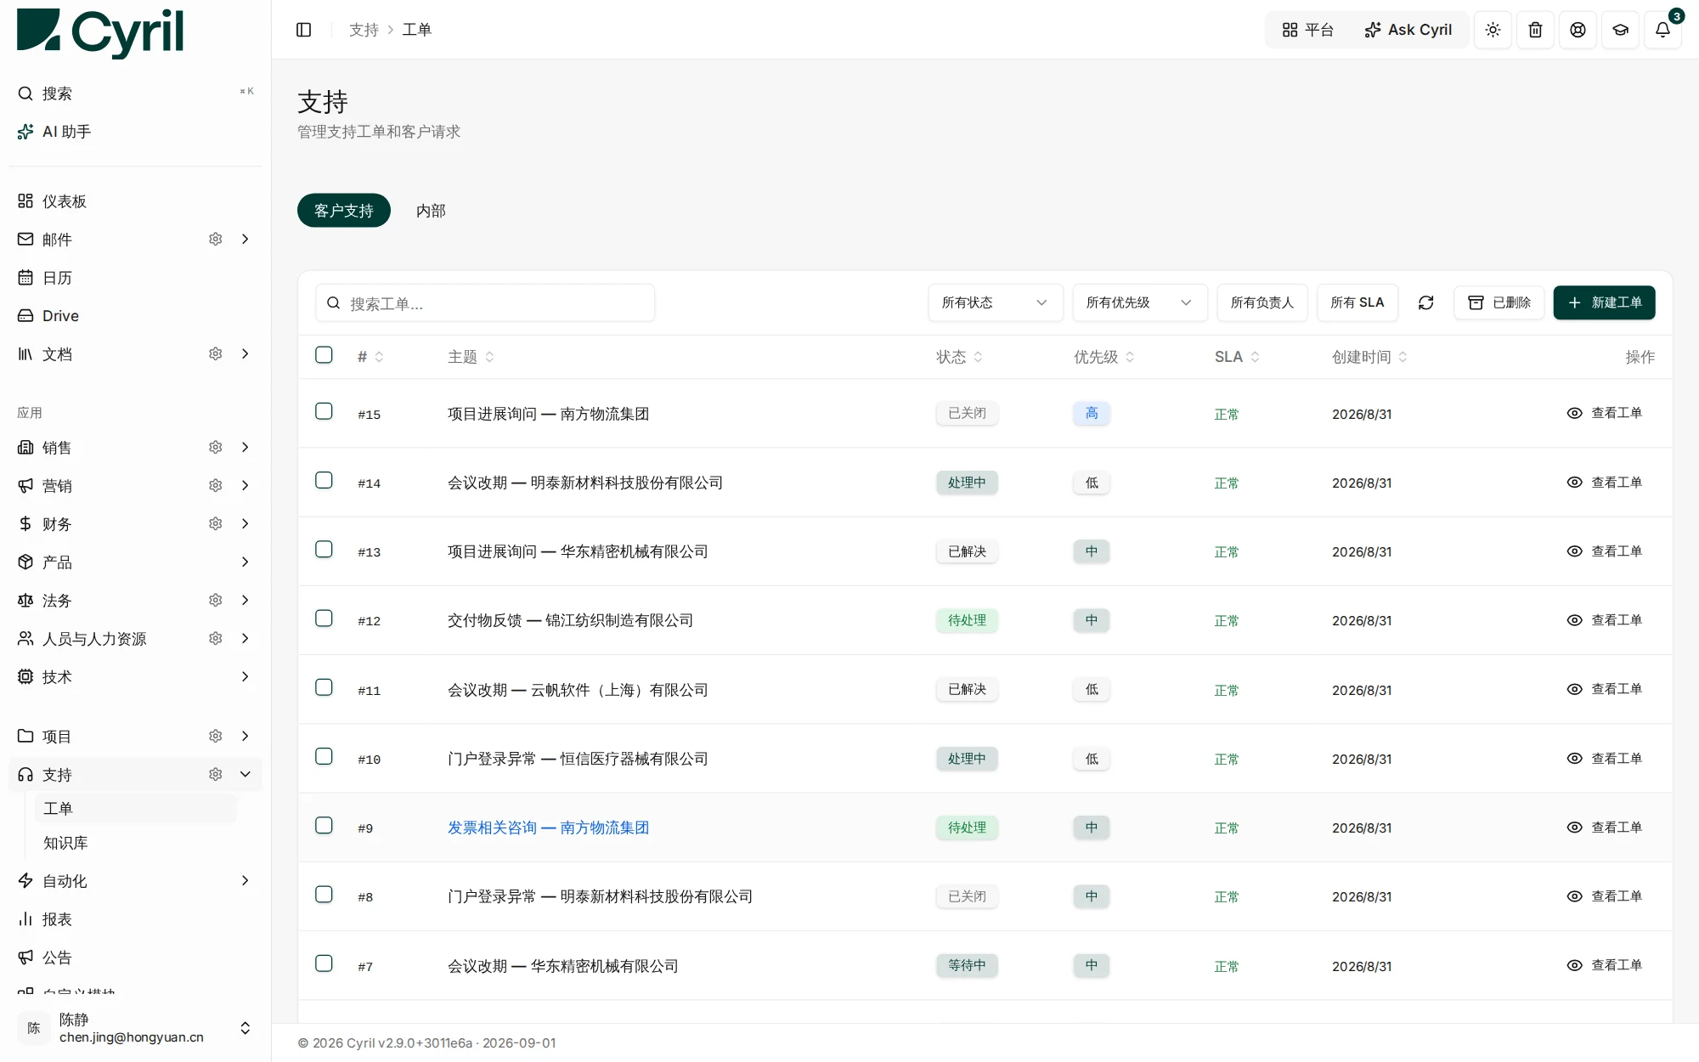Check the box for ticket #13
Viewport: 1699px width, 1062px height.
(x=324, y=549)
